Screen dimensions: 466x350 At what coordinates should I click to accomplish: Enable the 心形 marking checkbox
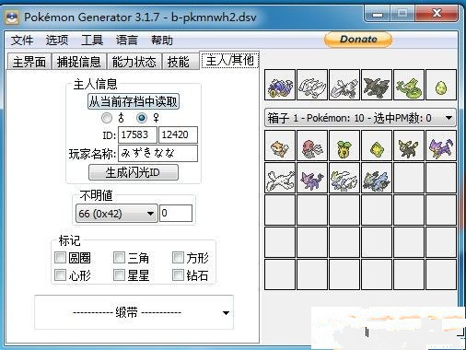60,274
